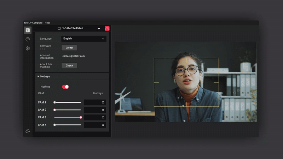This screenshot has height=159, width=283.
Task: Clear the CAM 3 hotkey with X
Action: coord(103,117)
